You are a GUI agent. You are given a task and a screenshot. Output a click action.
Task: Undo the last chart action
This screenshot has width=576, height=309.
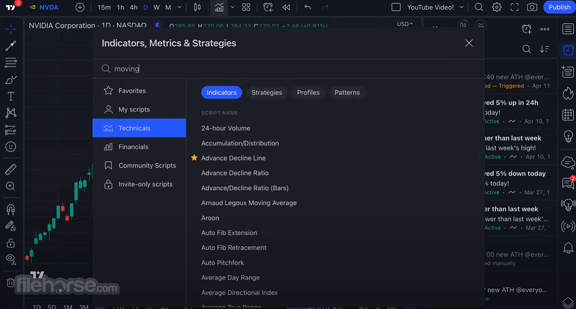pyautogui.click(x=307, y=7)
